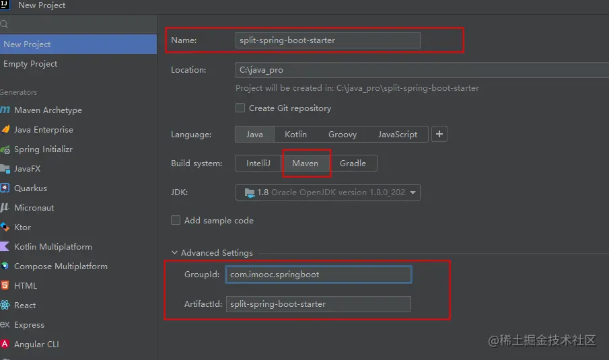The width and height of the screenshot is (609, 360).
Task: Click the GroupId text field
Action: (318, 275)
